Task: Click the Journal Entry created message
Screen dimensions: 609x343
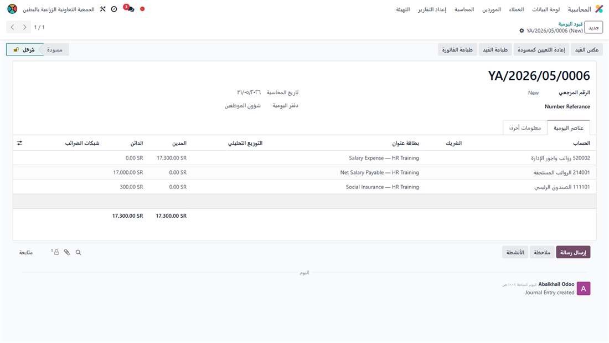Action: tap(550, 293)
